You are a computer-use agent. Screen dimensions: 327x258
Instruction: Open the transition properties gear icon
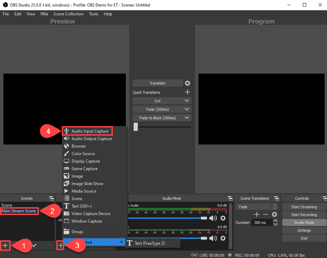(187, 83)
